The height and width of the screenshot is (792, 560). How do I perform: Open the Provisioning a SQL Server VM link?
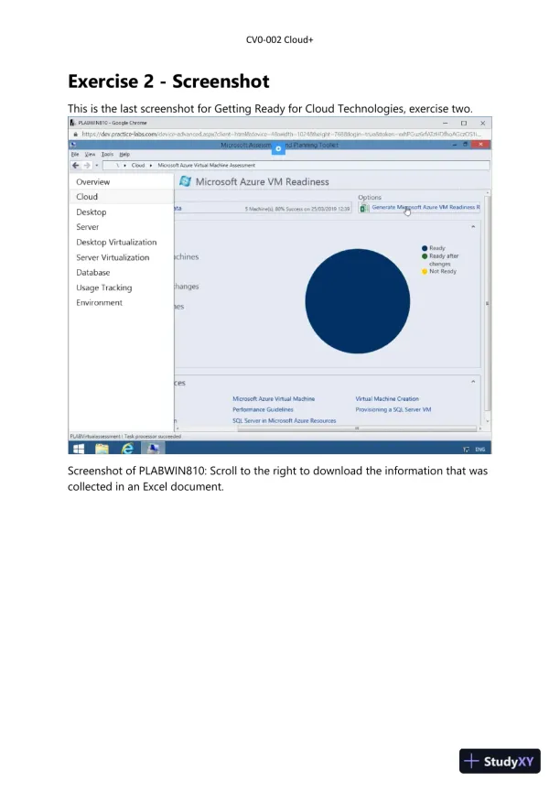point(393,409)
